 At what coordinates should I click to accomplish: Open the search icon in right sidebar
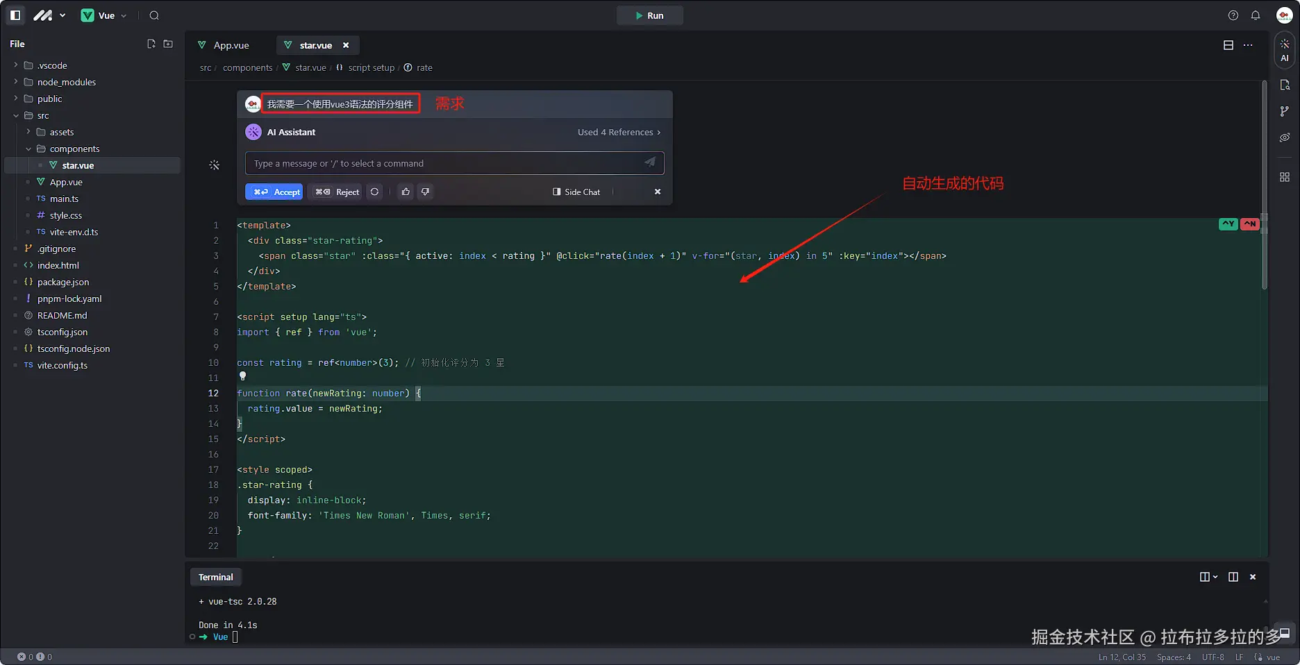coord(1284,85)
